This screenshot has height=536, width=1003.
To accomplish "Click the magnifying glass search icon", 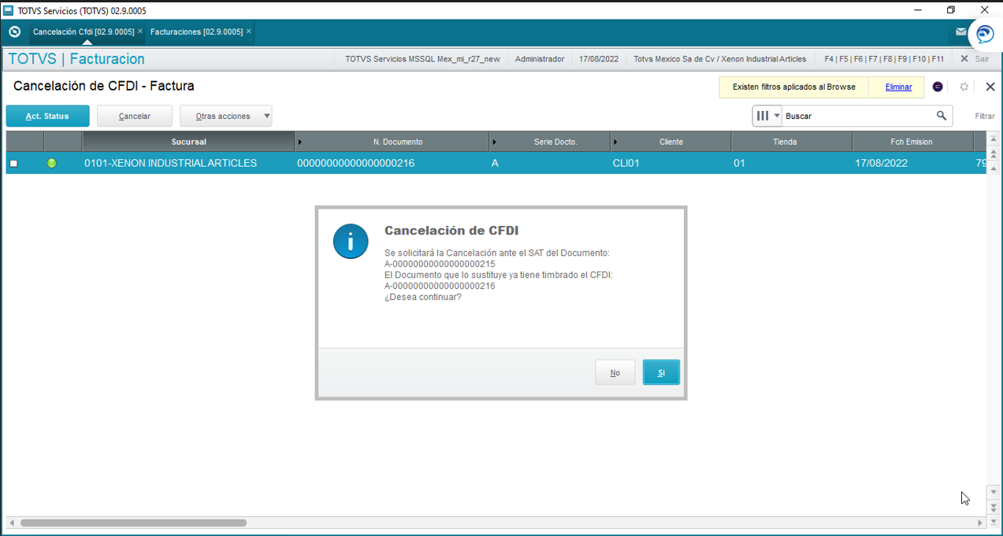I will pyautogui.click(x=942, y=116).
